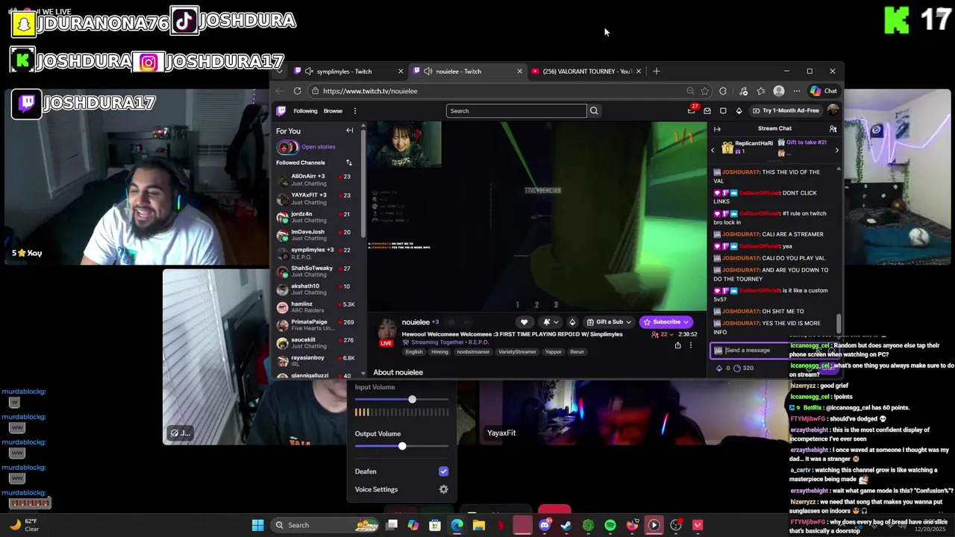Click the Twitch search input field
The image size is (955, 537).
[516, 111]
